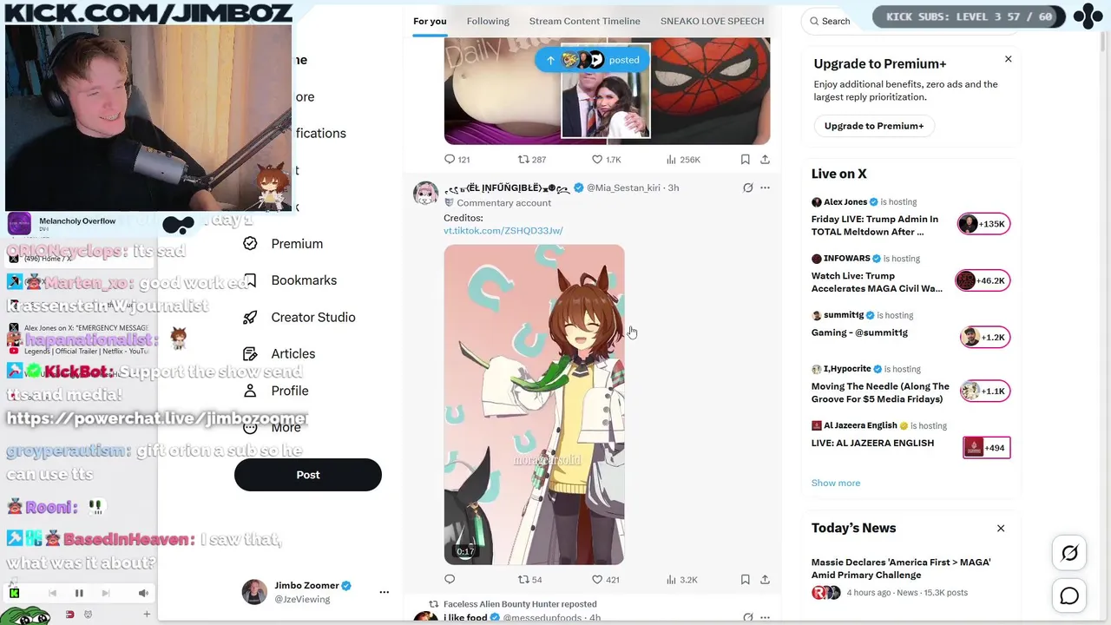Bookmark the Mia_Sestan_kiri post
1111x625 pixels.
coord(745,579)
